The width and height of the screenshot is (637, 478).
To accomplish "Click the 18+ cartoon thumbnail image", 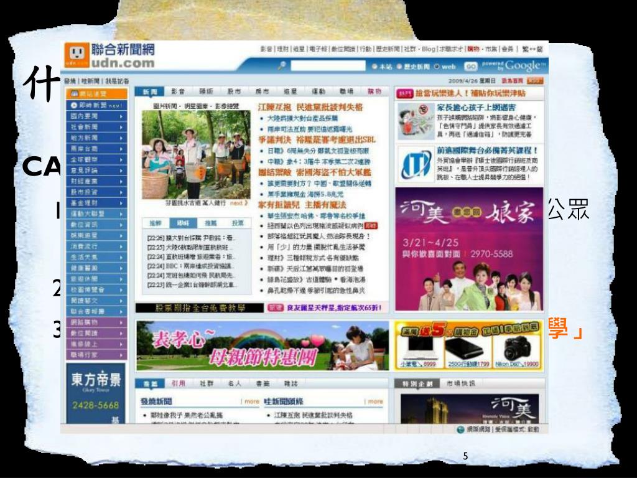I will (x=416, y=121).
